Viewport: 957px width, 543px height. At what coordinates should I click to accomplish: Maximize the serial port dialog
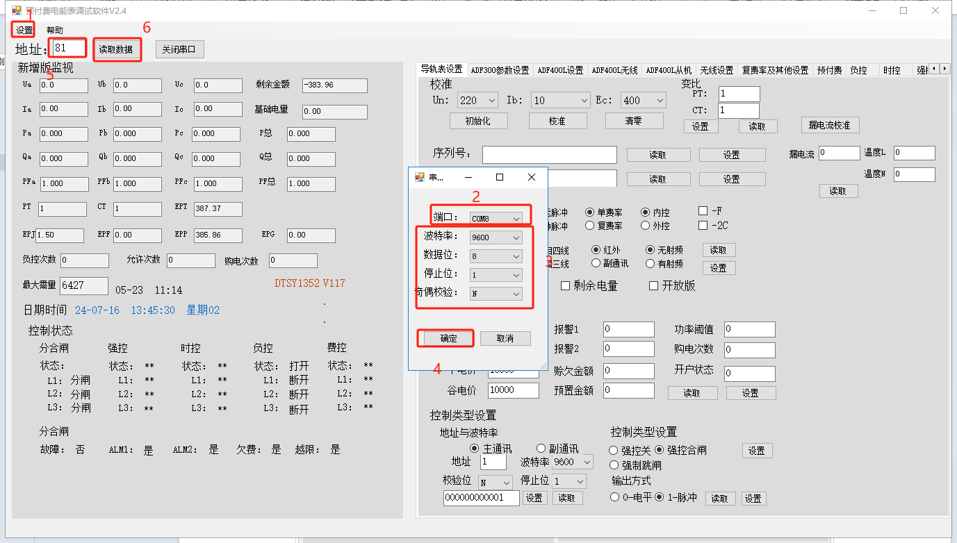[499, 178]
